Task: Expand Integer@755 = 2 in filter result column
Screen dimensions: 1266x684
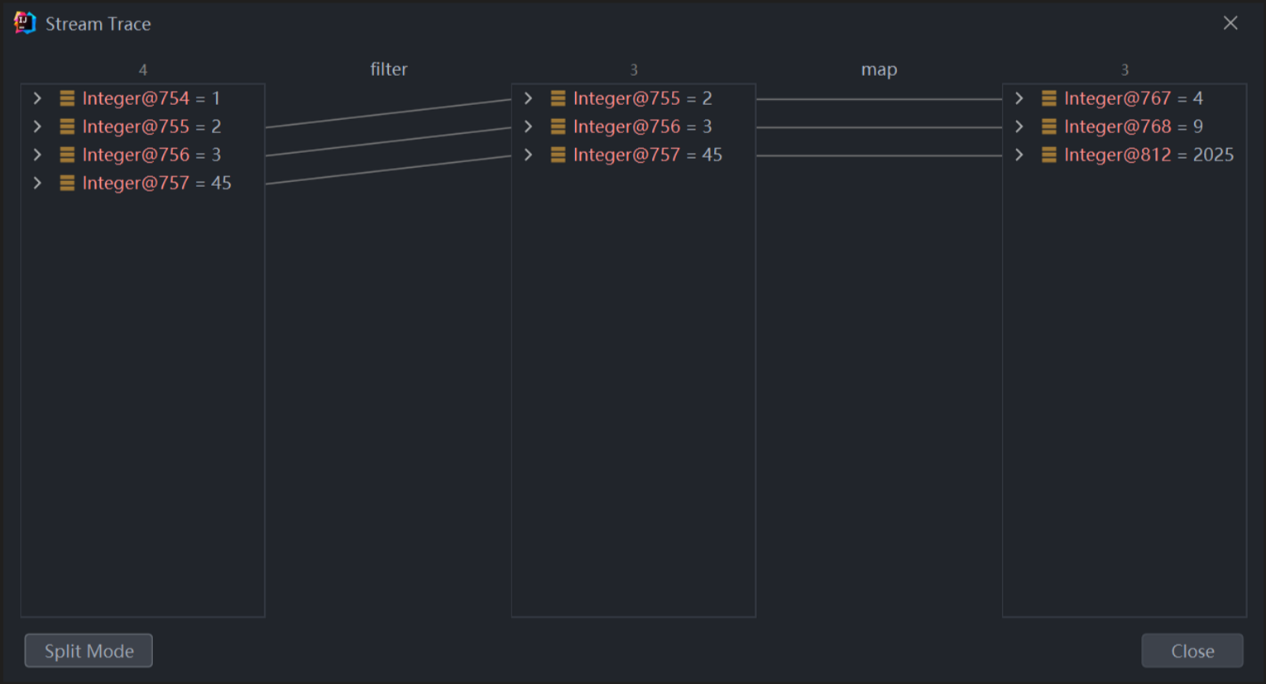Action: coord(528,98)
